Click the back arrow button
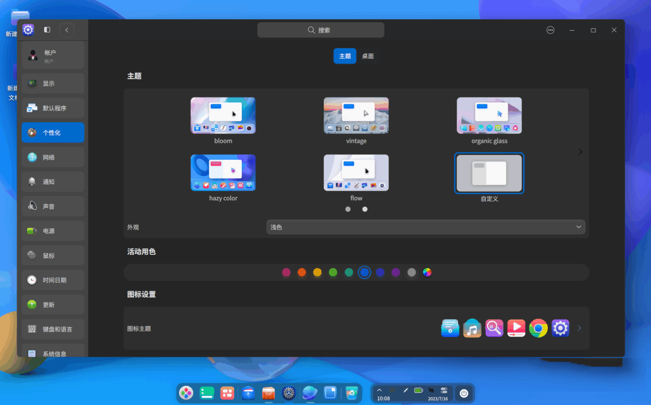The height and width of the screenshot is (405, 651). (67, 30)
